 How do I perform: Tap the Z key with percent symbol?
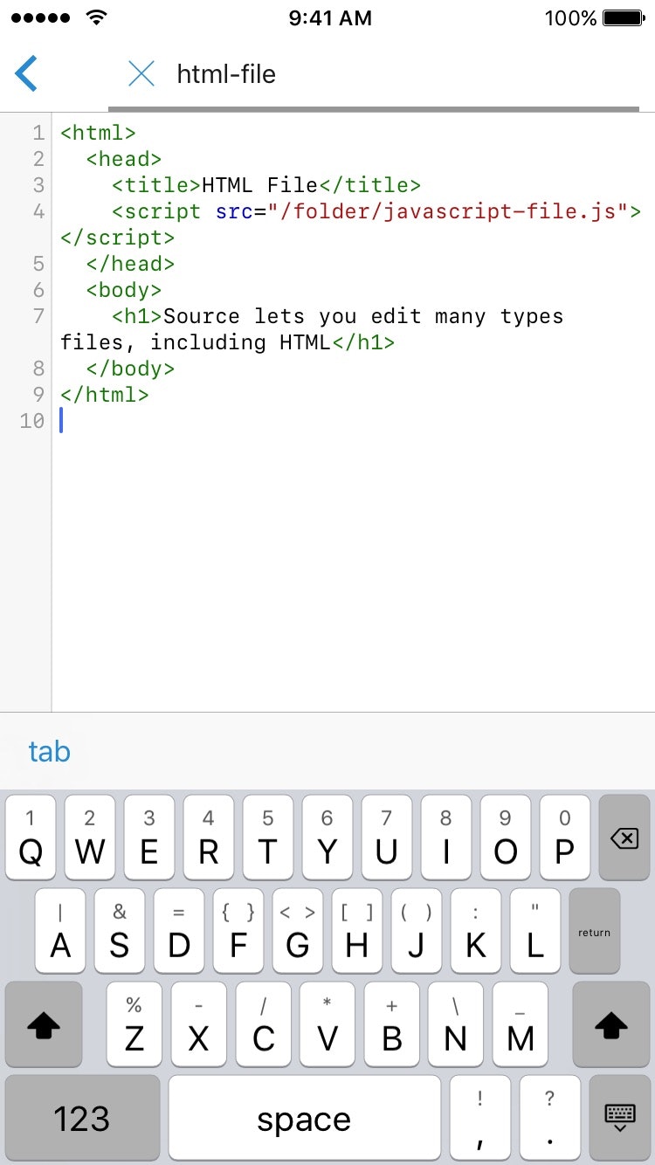coord(134,1024)
